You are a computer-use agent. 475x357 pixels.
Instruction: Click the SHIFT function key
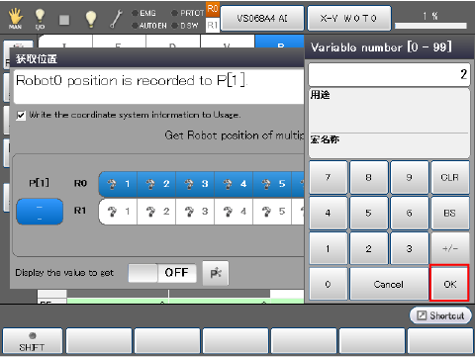click(x=32, y=341)
